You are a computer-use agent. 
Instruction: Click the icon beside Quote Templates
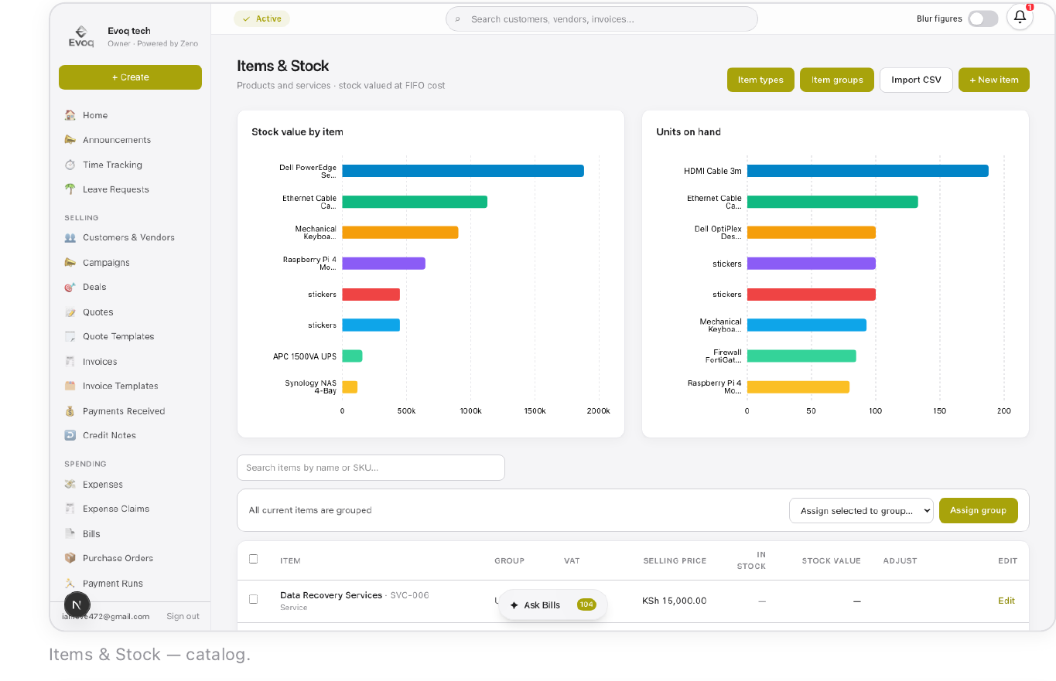coord(70,336)
